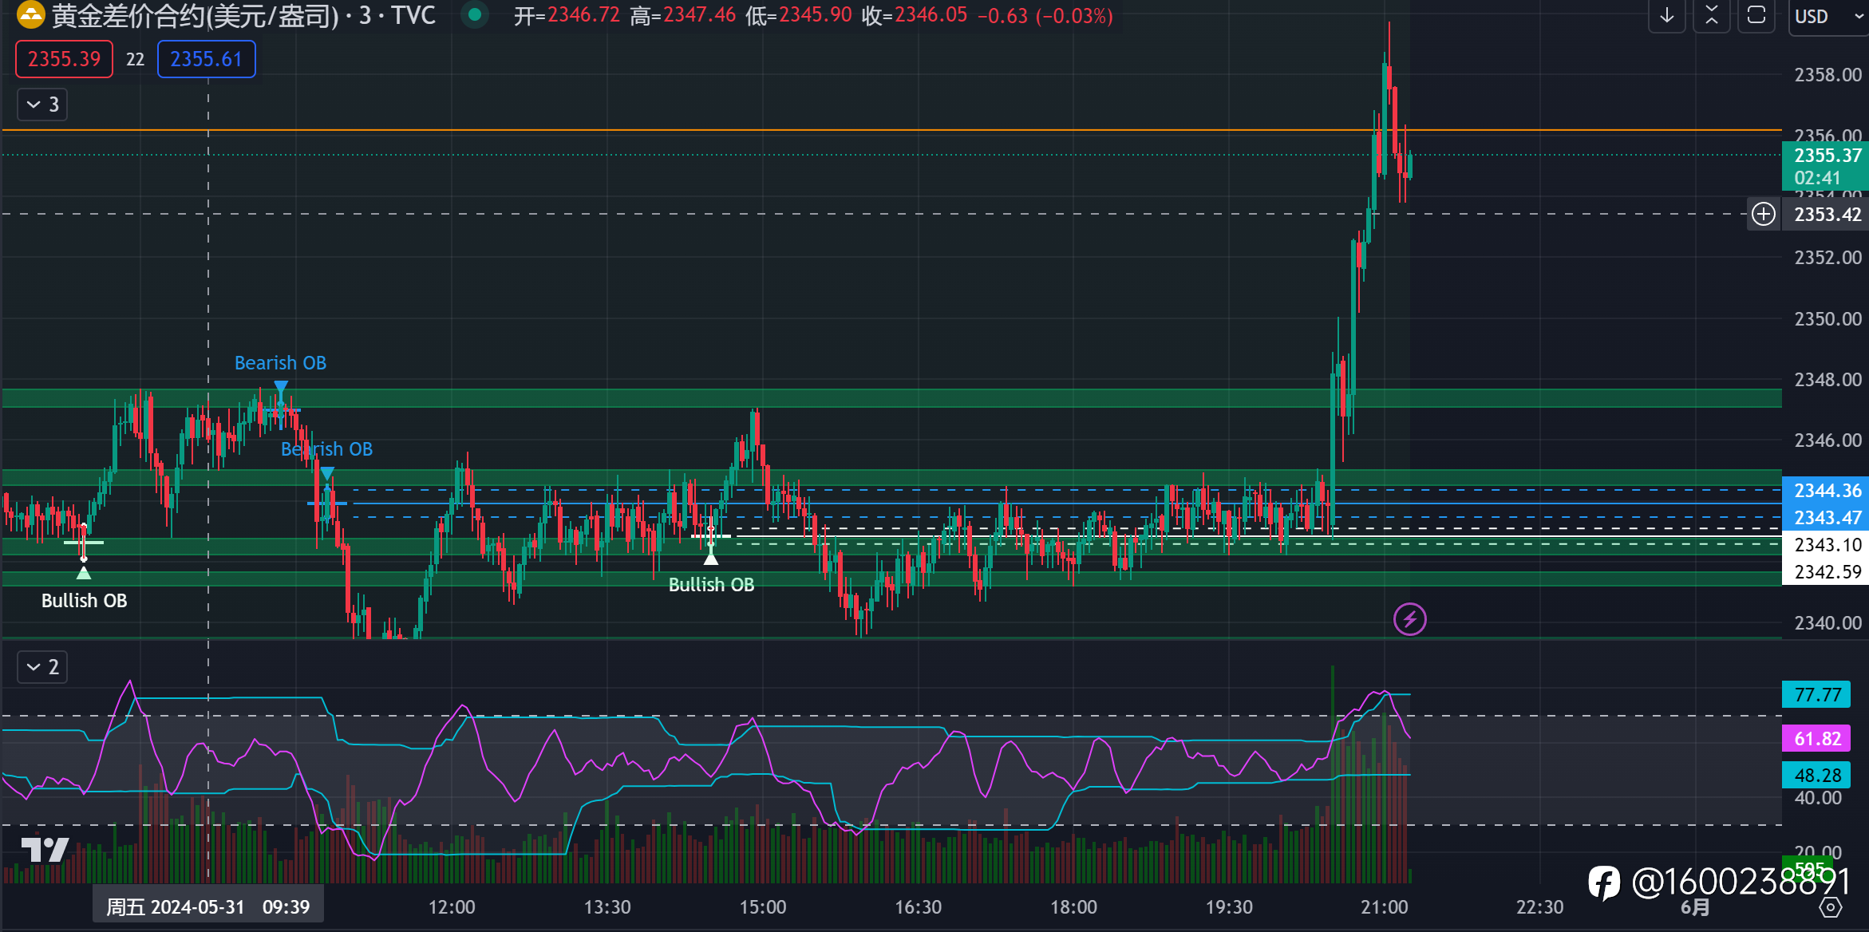This screenshot has height=932, width=1869.
Task: Click the blue buy price 2355.61 button
Action: point(206,59)
